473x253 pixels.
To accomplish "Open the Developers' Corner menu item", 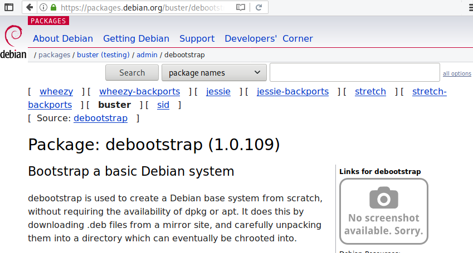I will (269, 38).
